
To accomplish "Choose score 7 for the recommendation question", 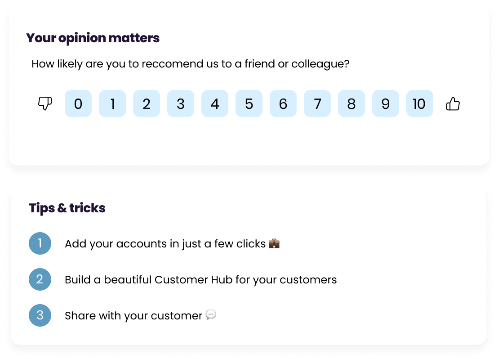I will point(317,104).
